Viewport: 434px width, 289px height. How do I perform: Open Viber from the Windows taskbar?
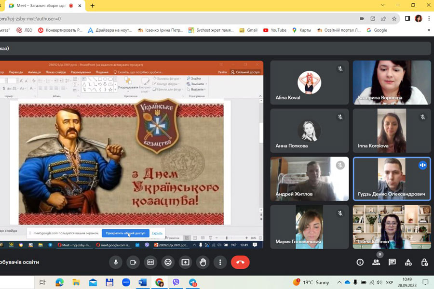176,282
